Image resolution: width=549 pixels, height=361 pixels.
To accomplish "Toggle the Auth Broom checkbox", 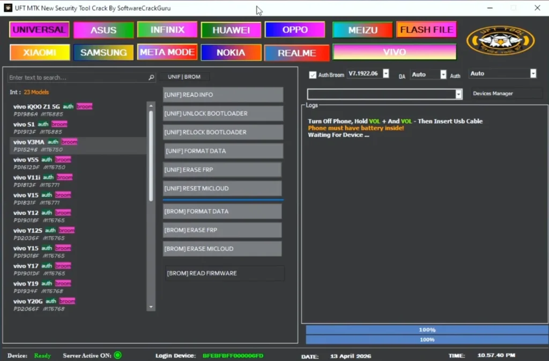I will pos(313,75).
